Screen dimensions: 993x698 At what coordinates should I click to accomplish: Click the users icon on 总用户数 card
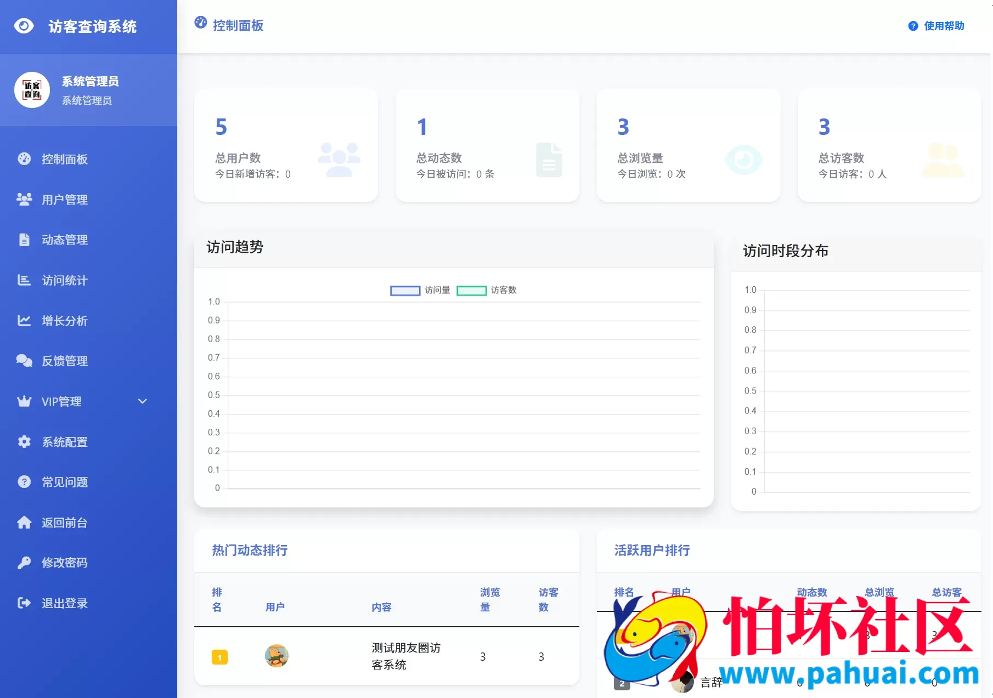(x=339, y=160)
